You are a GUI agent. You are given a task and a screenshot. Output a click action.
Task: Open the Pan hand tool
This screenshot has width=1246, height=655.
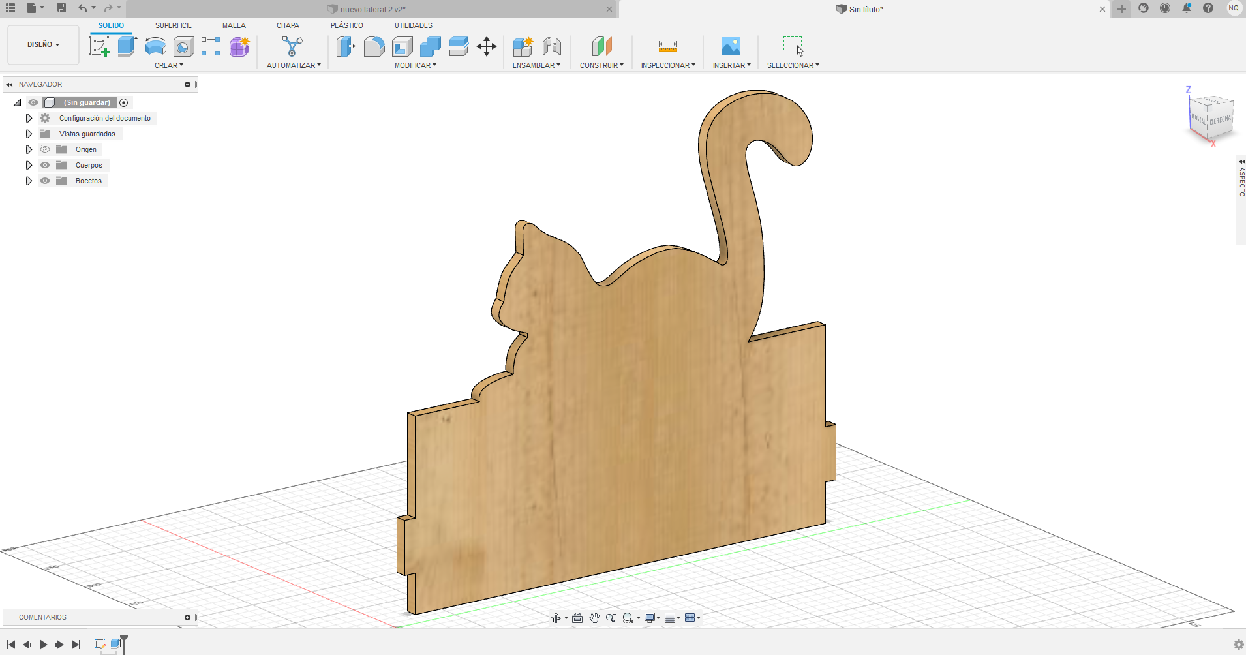pyautogui.click(x=594, y=618)
